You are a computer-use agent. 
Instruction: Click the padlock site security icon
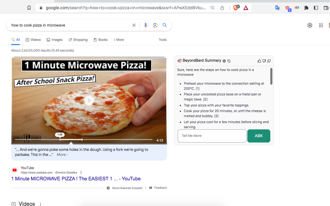pos(41,8)
